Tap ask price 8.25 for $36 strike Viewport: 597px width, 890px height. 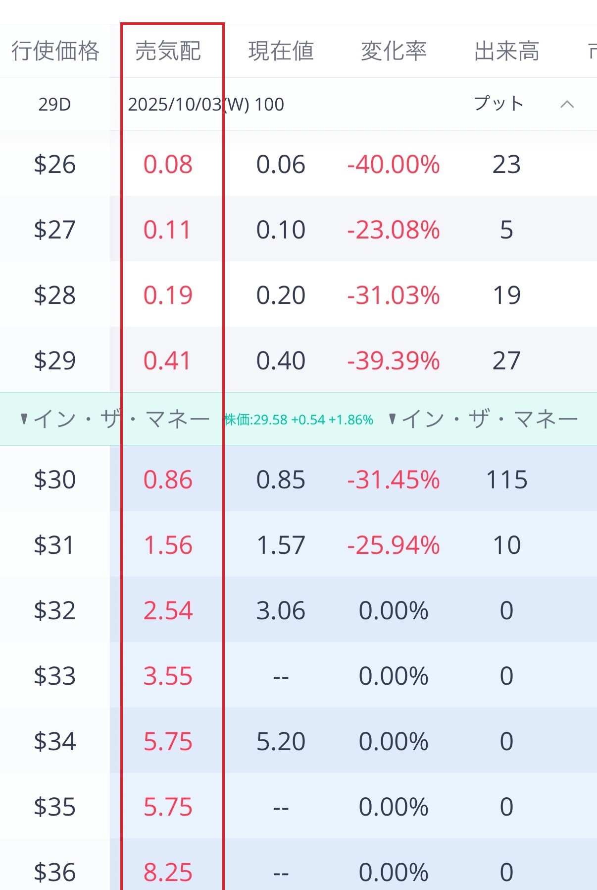click(168, 872)
